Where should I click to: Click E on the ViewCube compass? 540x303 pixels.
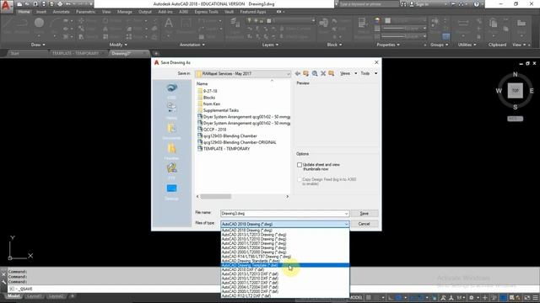click(532, 91)
